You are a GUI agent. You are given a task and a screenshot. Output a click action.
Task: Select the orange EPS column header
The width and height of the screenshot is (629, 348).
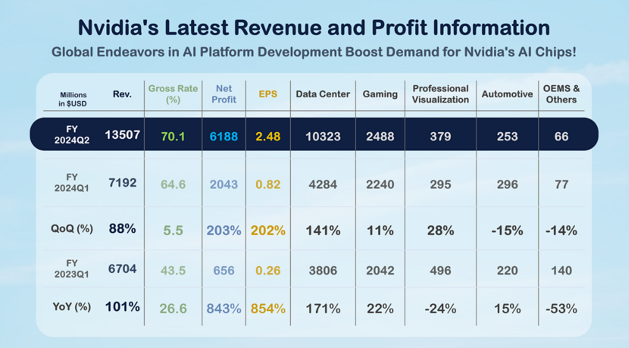point(268,94)
